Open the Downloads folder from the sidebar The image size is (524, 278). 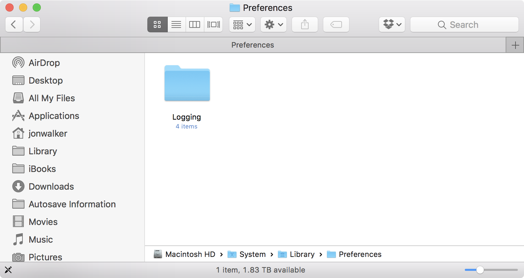tap(51, 186)
